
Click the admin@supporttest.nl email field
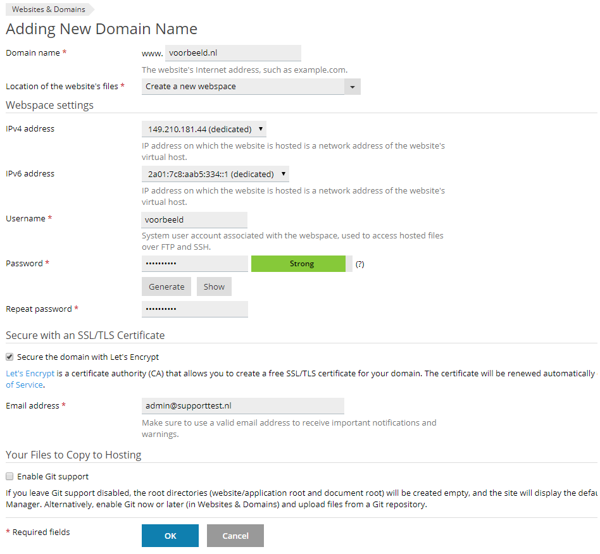243,405
